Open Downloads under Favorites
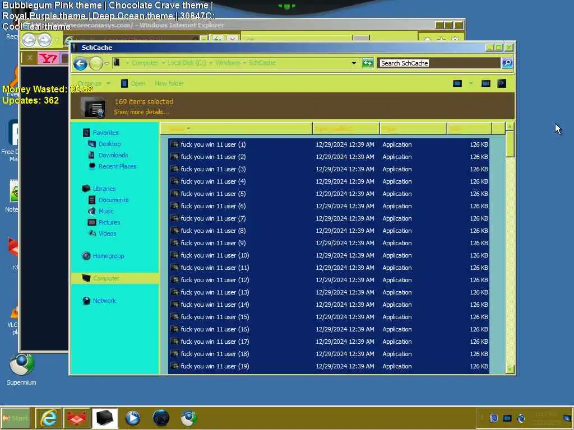This screenshot has width=574, height=430. point(113,155)
